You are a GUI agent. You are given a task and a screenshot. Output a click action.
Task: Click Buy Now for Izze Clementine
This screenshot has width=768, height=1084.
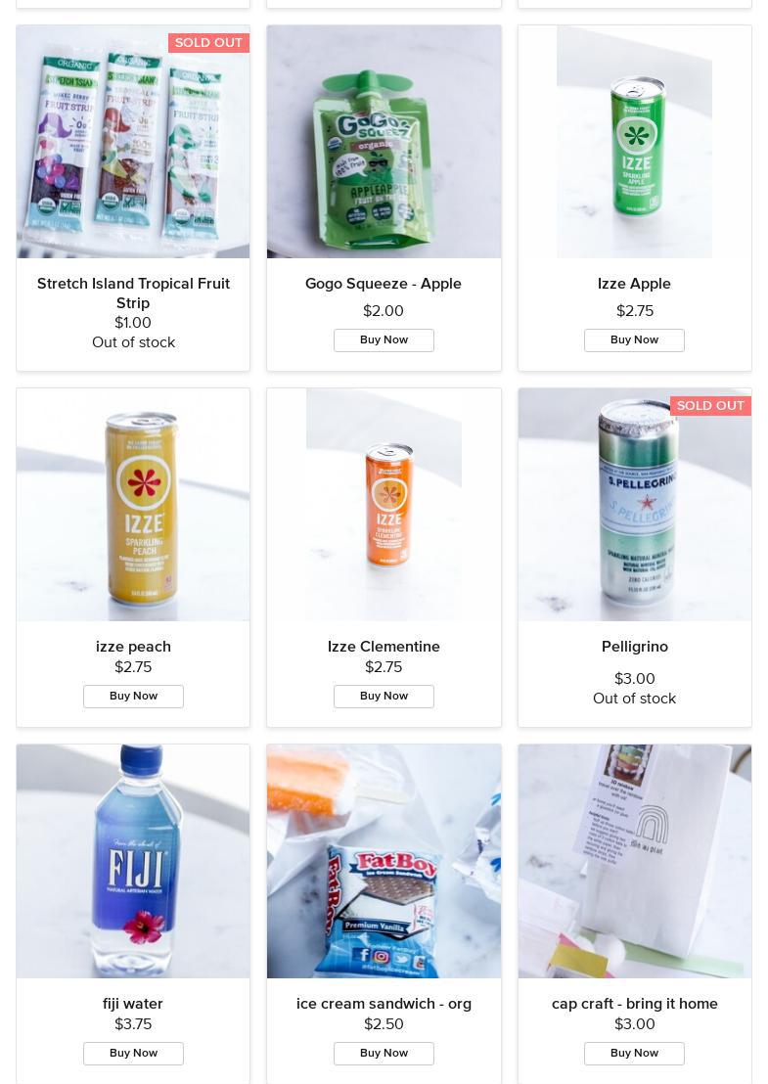click(x=384, y=697)
